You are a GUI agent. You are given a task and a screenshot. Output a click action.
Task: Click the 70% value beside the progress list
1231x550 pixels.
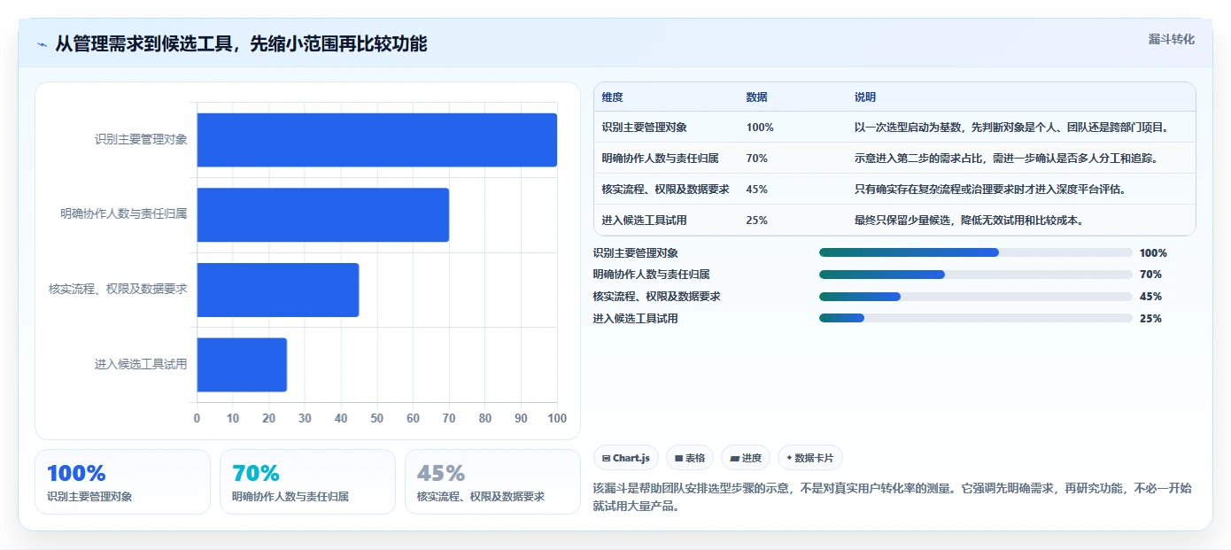pyautogui.click(x=1150, y=275)
